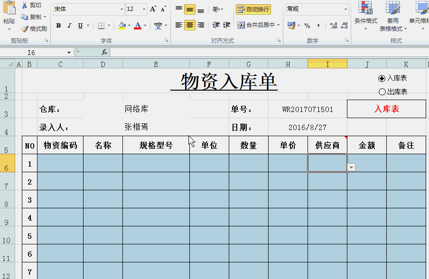Apply italic with the I icon
The width and height of the screenshot is (429, 279).
[x=69, y=26]
